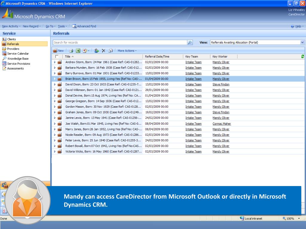This screenshot has width=306, height=229.
Task: Open Steve Findon link on David Dixon row
Action: tap(221, 84)
